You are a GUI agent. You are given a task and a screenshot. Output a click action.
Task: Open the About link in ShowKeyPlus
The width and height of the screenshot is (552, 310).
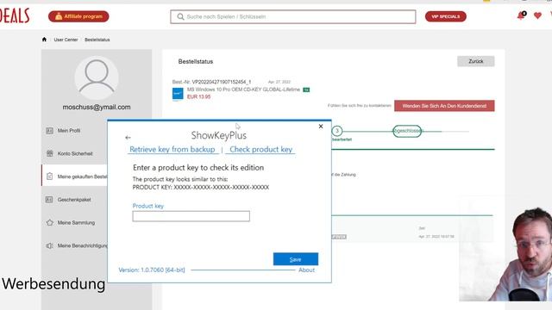[x=307, y=270]
